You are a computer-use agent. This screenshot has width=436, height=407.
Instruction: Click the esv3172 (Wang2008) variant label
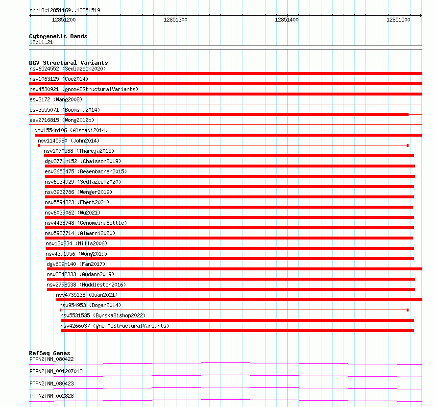(x=56, y=99)
